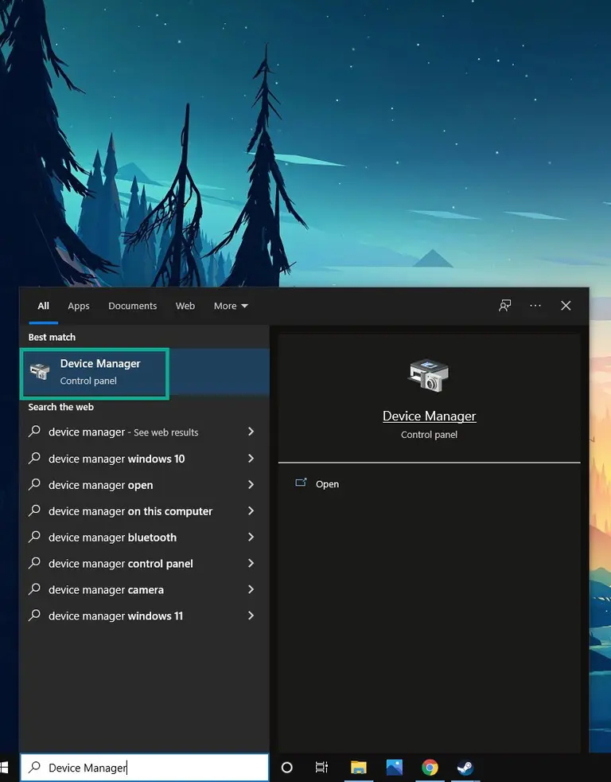Select 'device manager on this computer' suggestion
The height and width of the screenshot is (782, 611).
click(x=145, y=511)
